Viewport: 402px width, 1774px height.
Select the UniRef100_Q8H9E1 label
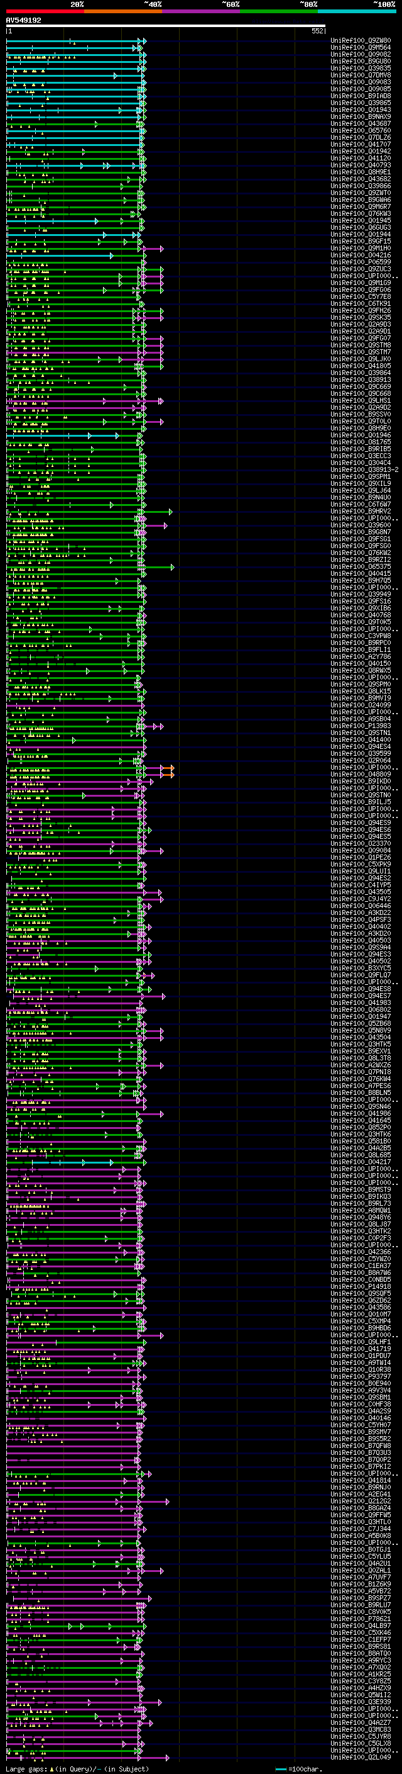(361, 172)
